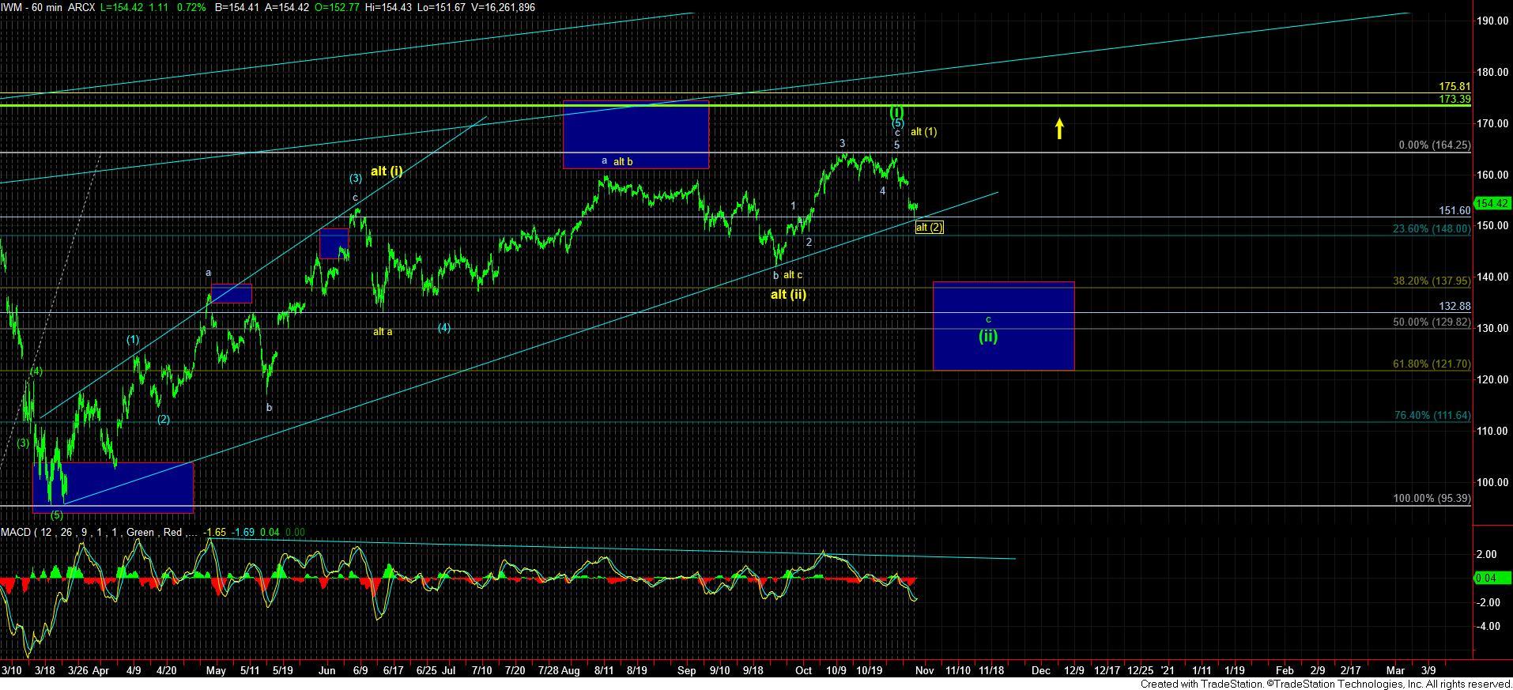Click the Mar date axis label
Viewport: 1513px width, 690px height.
[x=1397, y=671]
